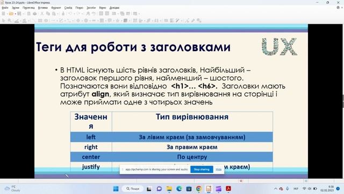Click the Line color icon
Image resolution: width=344 pixels, height=194 pixels.
click(17, 20)
